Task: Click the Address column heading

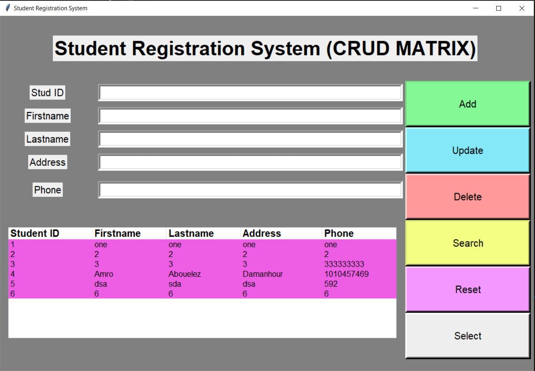Action: [281, 233]
